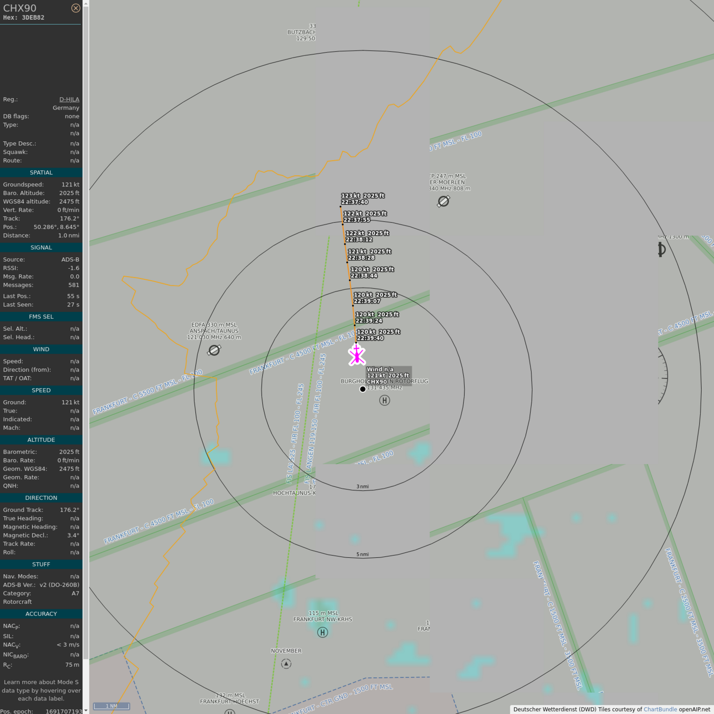This screenshot has height=714, width=714.
Task: Click the ACCURACY section header
Action: (x=41, y=614)
